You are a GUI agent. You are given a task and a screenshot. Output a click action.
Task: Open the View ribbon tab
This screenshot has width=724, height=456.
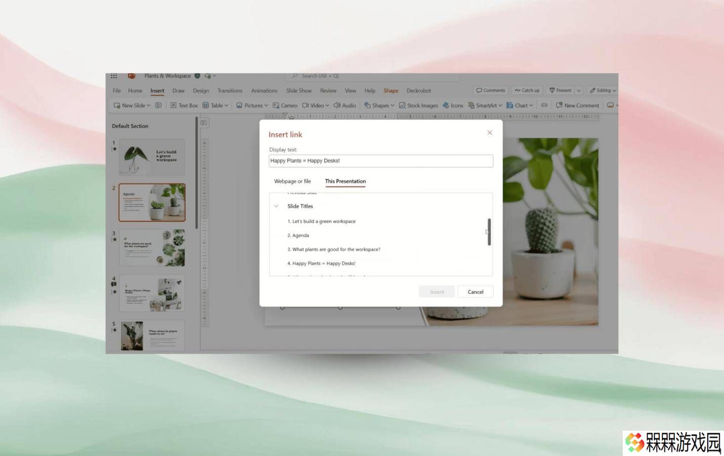350,91
